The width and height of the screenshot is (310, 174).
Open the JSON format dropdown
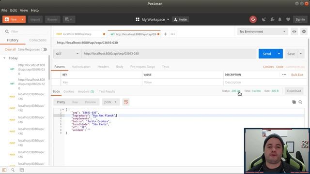111,102
